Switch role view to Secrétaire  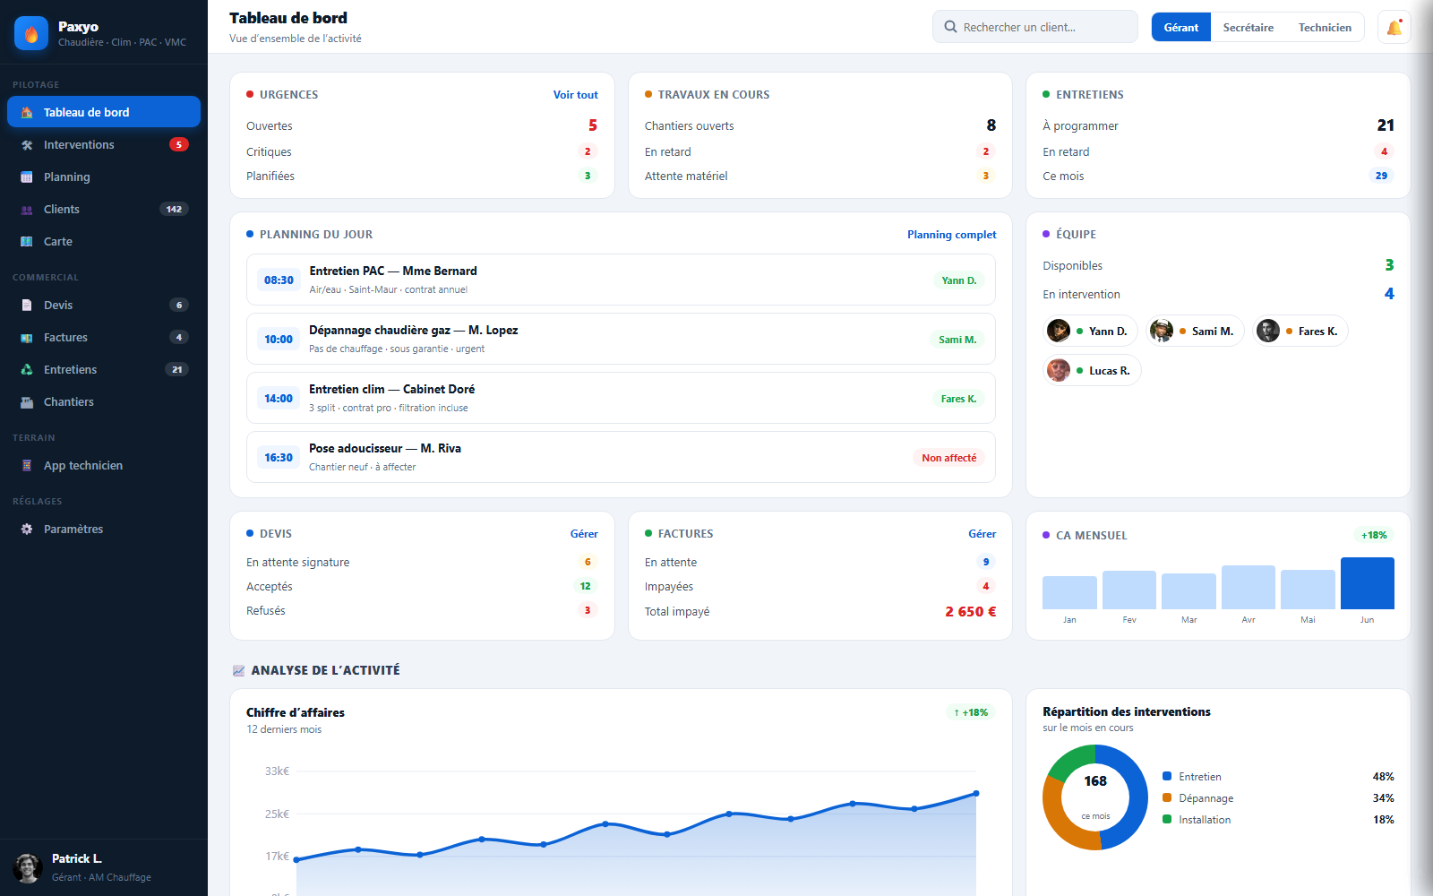click(x=1248, y=27)
